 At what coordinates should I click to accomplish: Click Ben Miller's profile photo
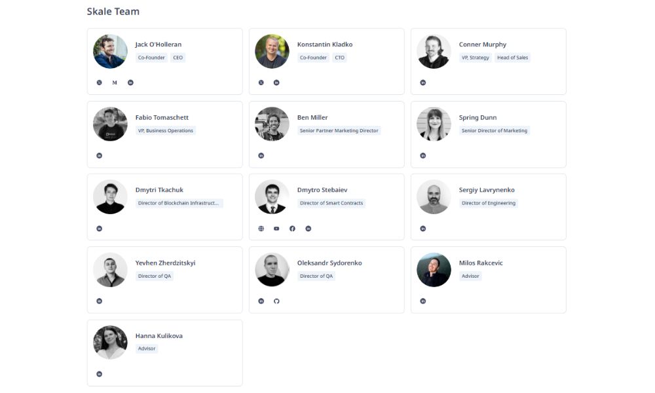click(272, 124)
